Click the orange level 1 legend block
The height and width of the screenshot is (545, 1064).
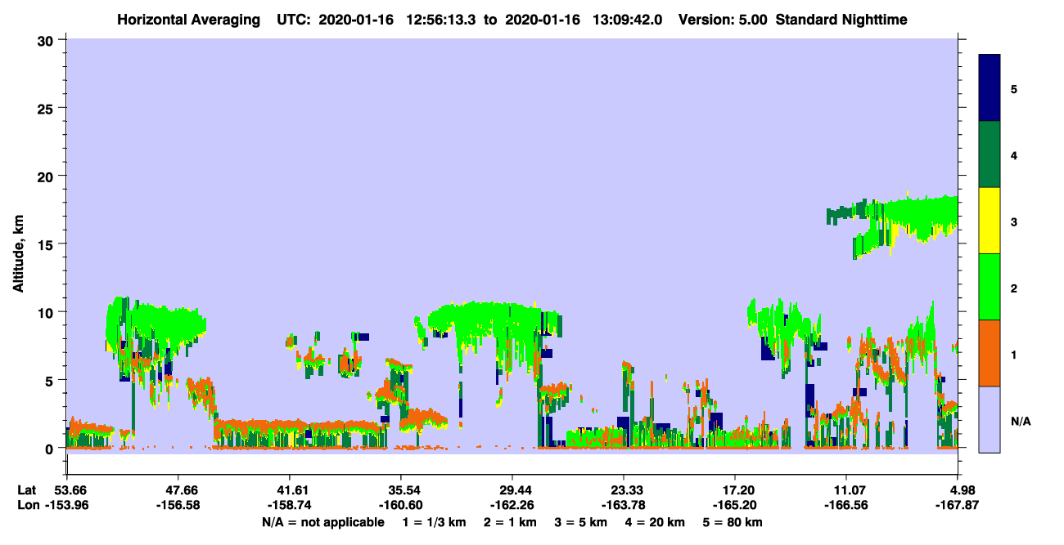tap(990, 353)
